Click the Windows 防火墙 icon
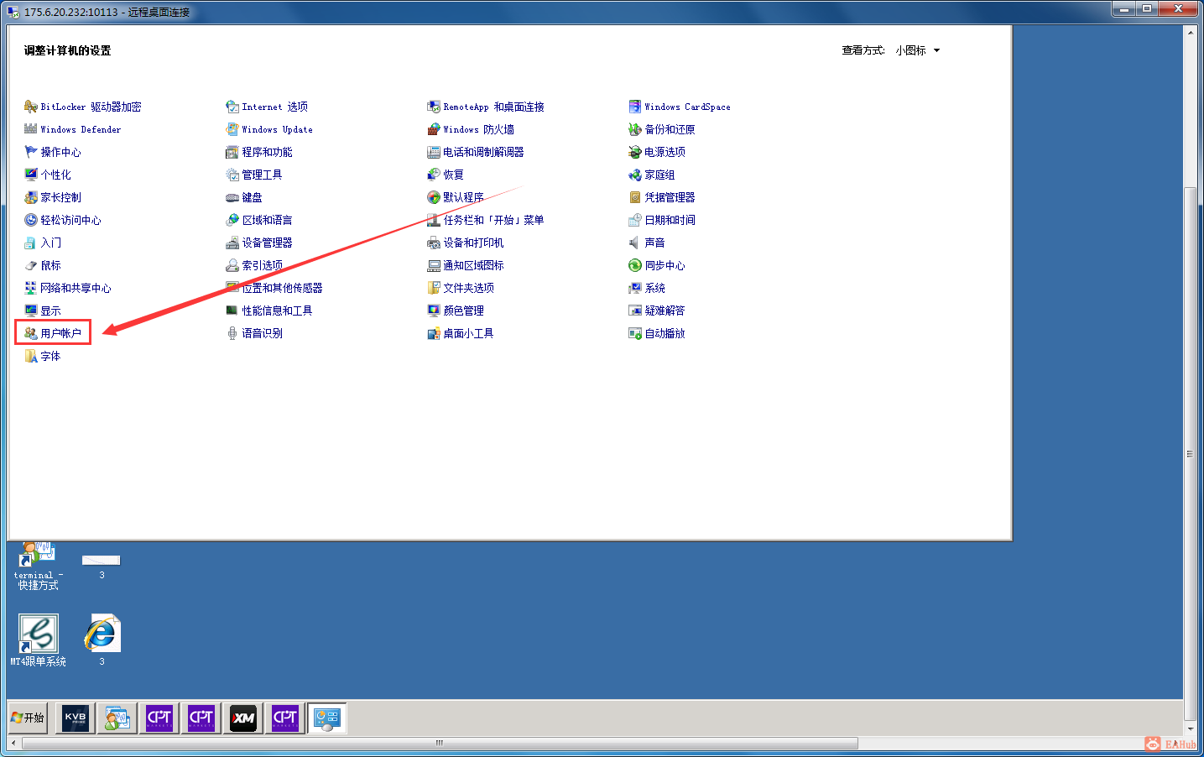Image resolution: width=1204 pixels, height=757 pixels. pyautogui.click(x=434, y=129)
